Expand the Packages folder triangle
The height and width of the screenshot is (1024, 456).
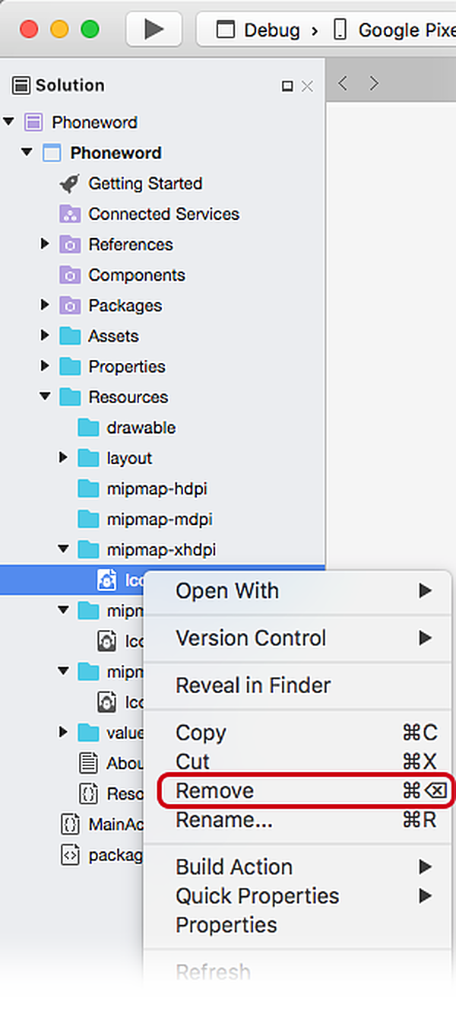[45, 305]
